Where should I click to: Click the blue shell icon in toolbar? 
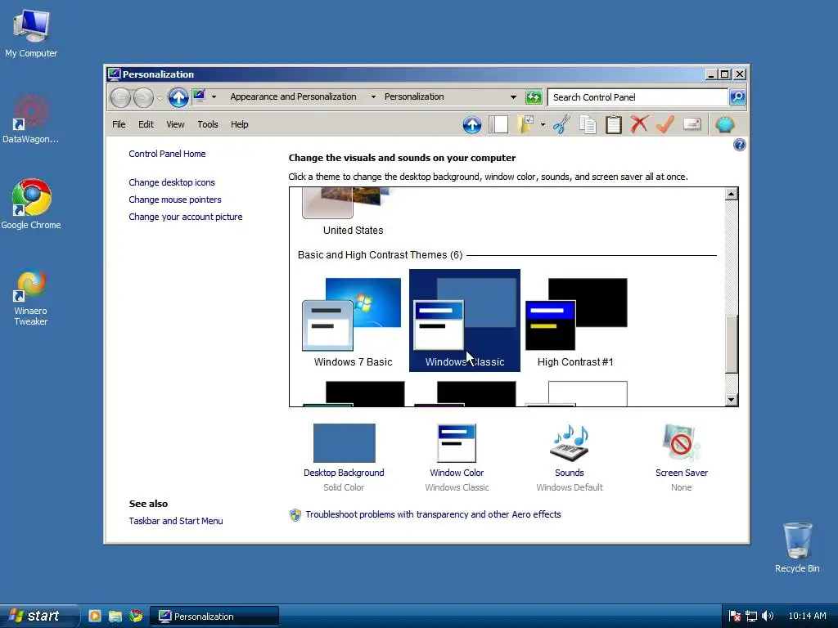click(x=725, y=124)
